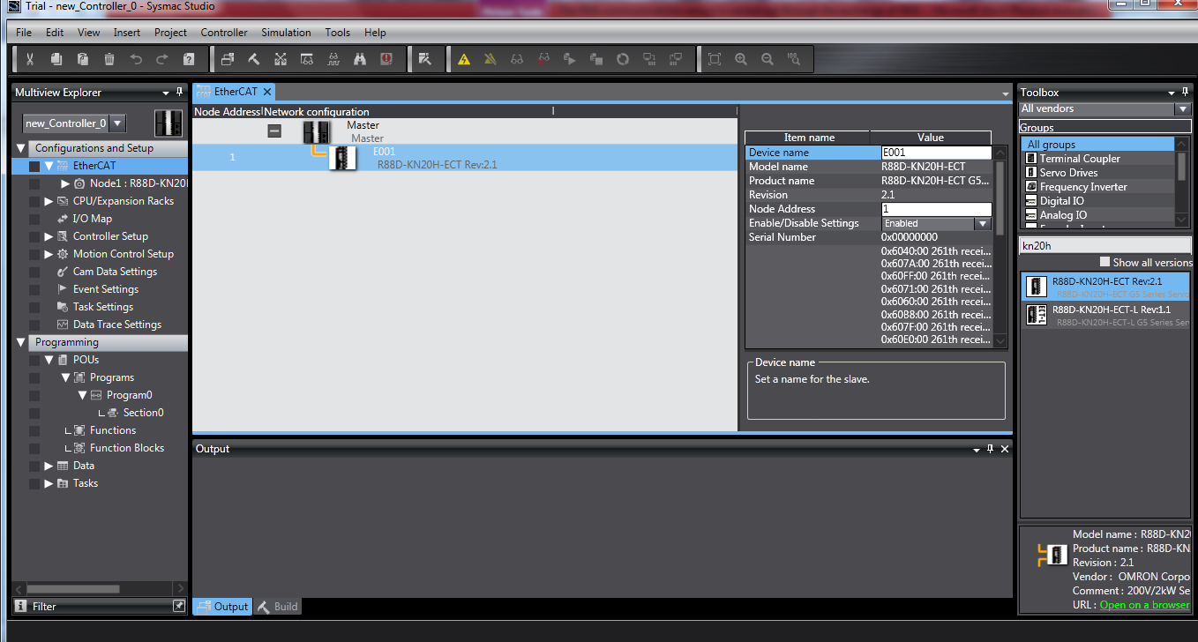Click the Copy icon in toolbar

click(x=56, y=59)
